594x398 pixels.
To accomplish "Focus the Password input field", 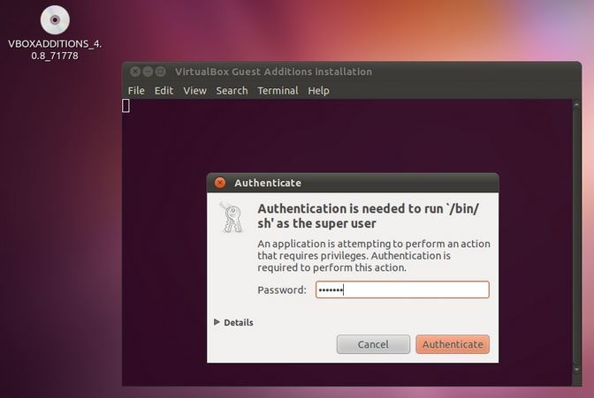I will point(402,289).
